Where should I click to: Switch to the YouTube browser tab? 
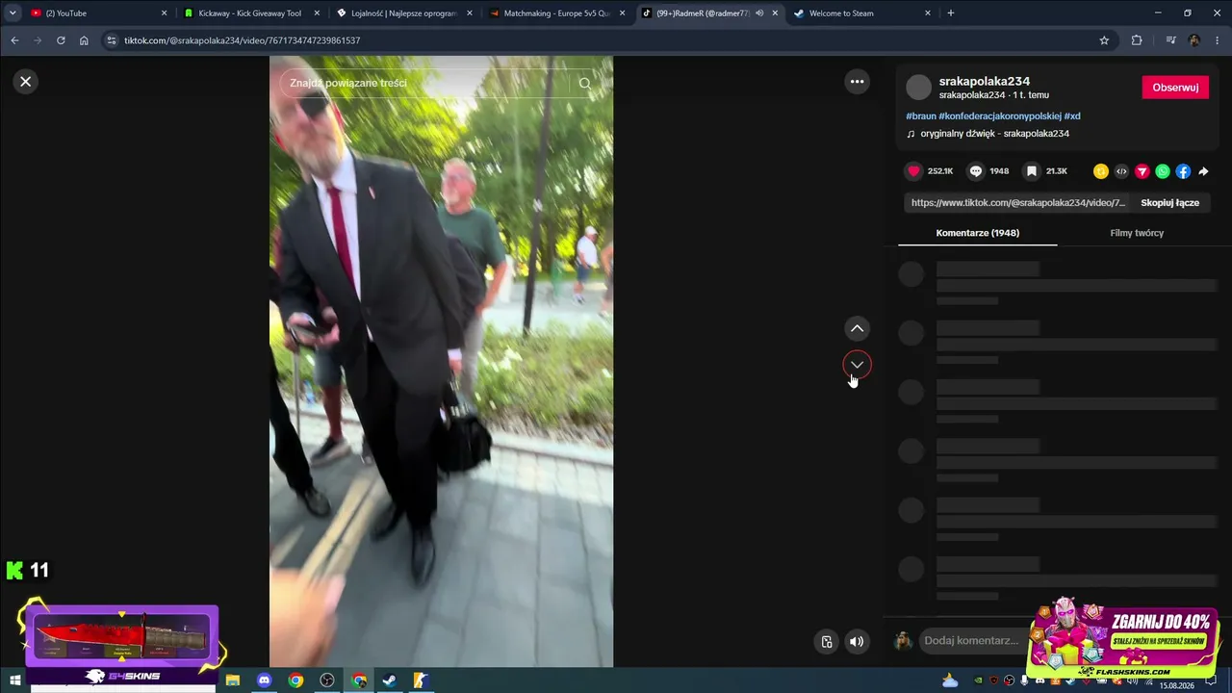96,13
